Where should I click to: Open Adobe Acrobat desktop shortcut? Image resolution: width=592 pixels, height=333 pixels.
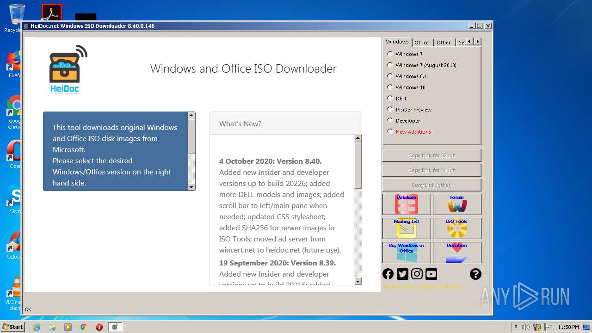pos(51,12)
